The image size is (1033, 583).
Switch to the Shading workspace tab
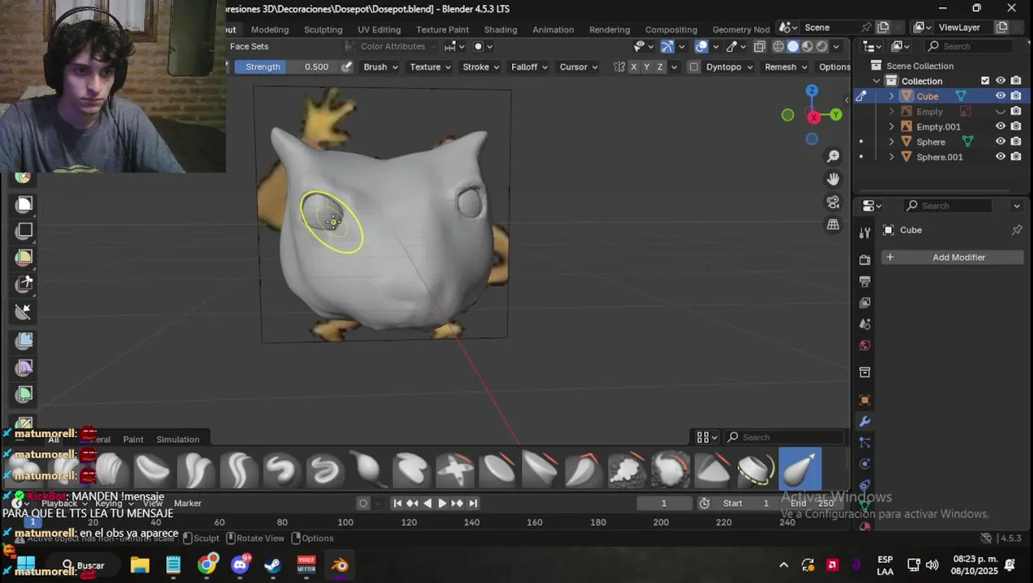[500, 29]
